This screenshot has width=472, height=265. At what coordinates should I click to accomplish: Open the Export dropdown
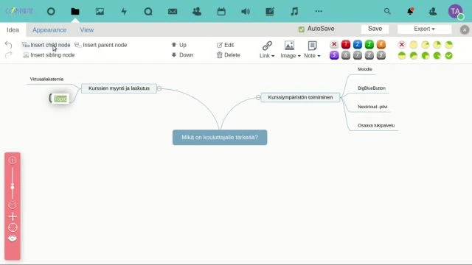tap(424, 29)
